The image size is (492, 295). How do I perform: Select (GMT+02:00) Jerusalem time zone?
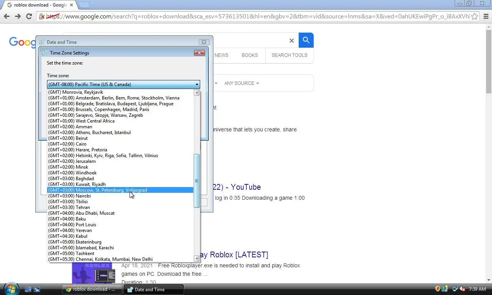(120, 161)
